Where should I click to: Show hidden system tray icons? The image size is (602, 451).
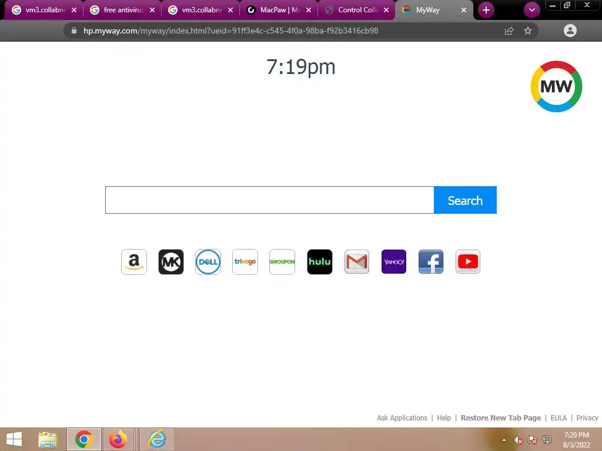504,440
